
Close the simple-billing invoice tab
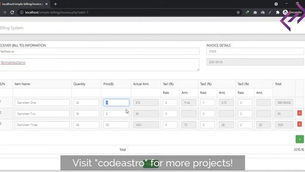pos(47,4)
